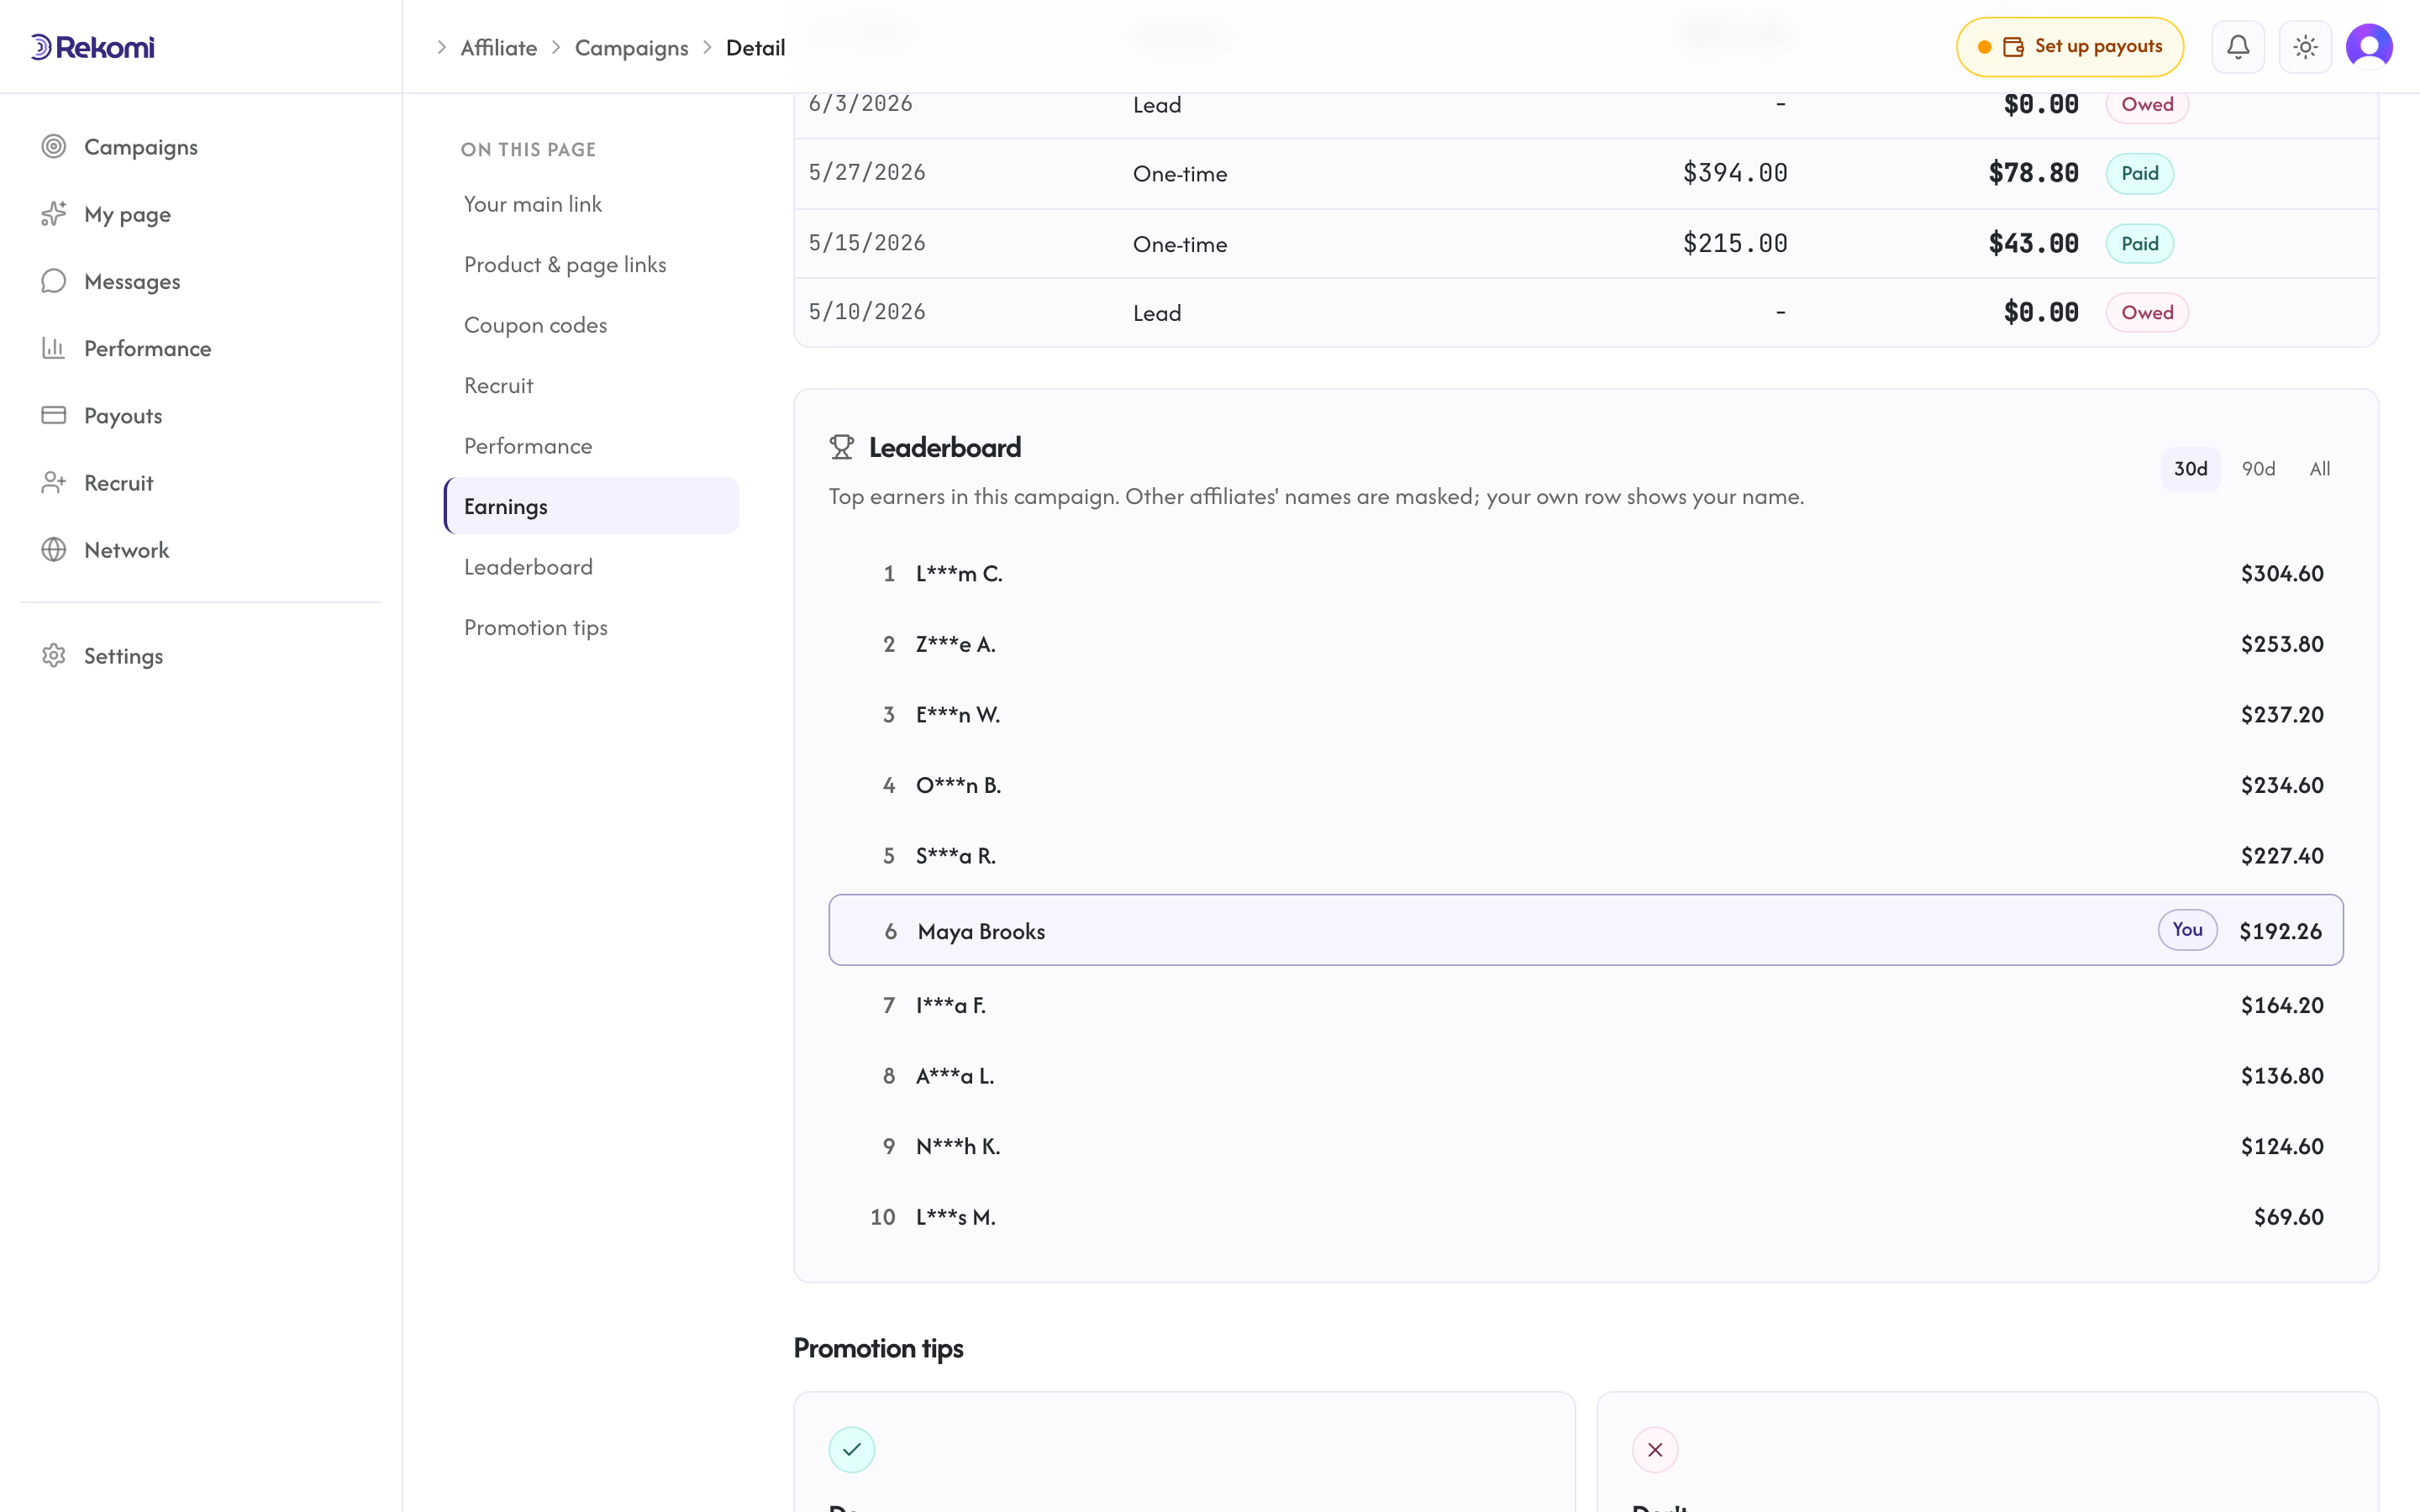
Task: Click Paid badge on 5/27/2026 row
Action: 2139,173
